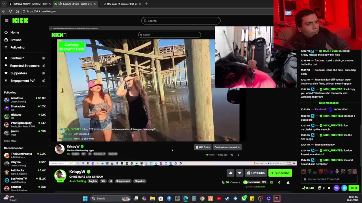Open Windows Start menu
Viewport: 362px width, 203px height.
point(85,198)
